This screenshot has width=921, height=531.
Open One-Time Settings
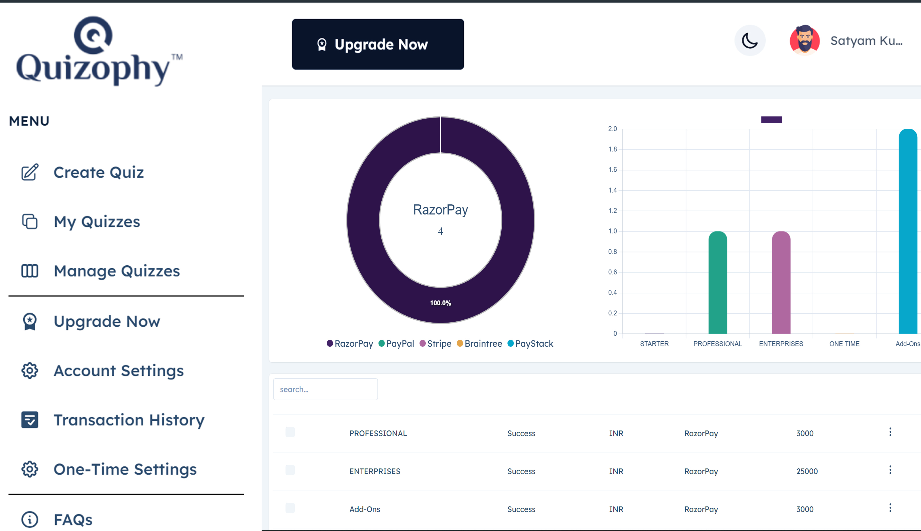pos(125,469)
